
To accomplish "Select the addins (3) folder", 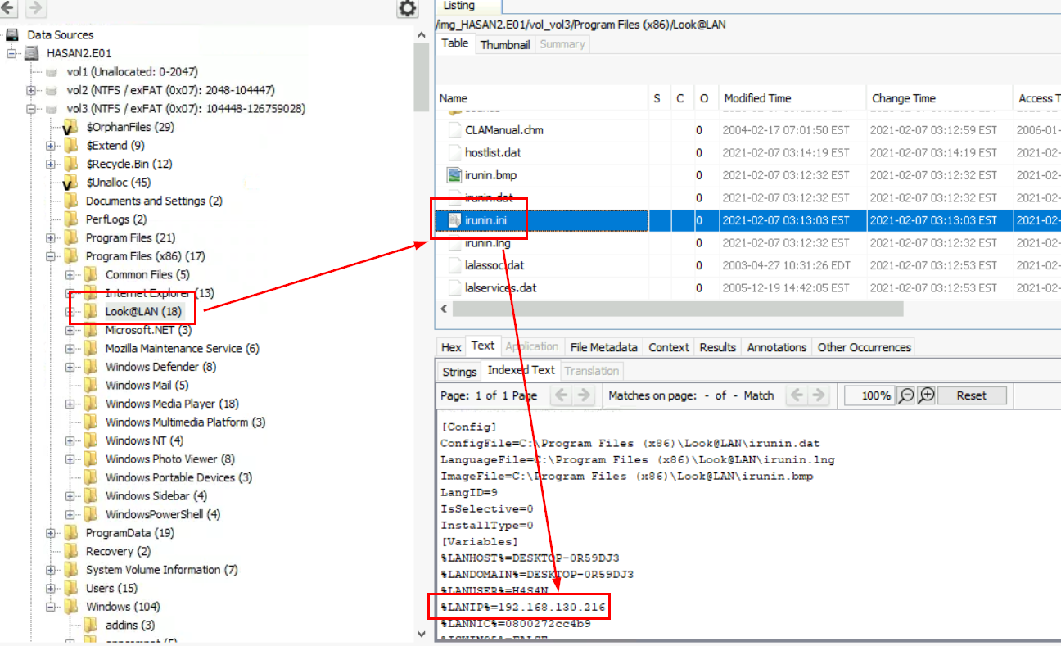I will (130, 625).
